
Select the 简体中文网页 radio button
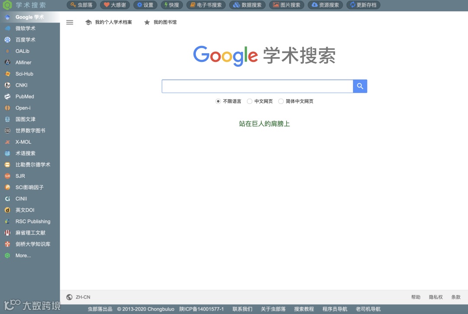pyautogui.click(x=281, y=101)
